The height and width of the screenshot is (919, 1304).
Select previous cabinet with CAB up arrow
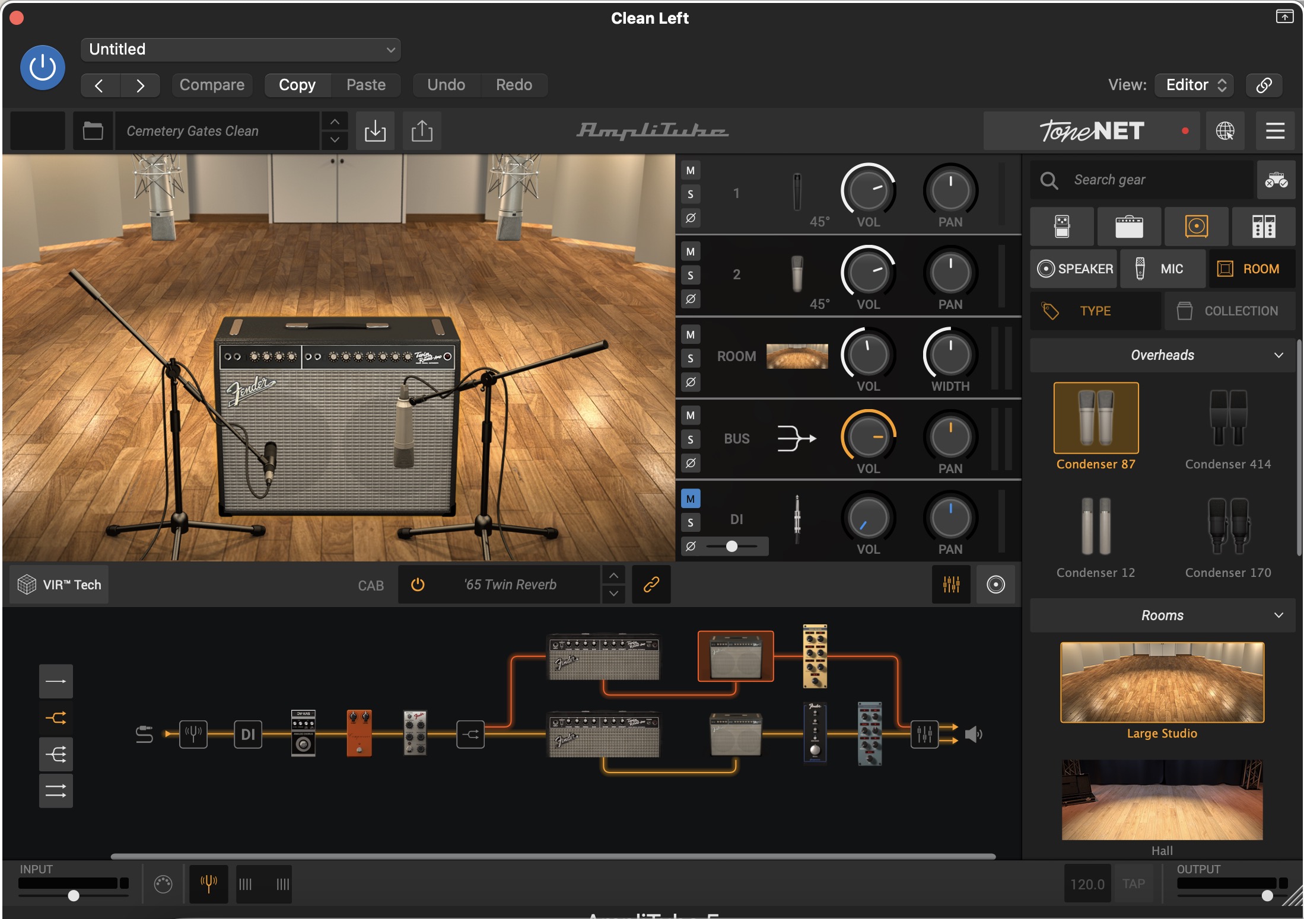pos(614,575)
